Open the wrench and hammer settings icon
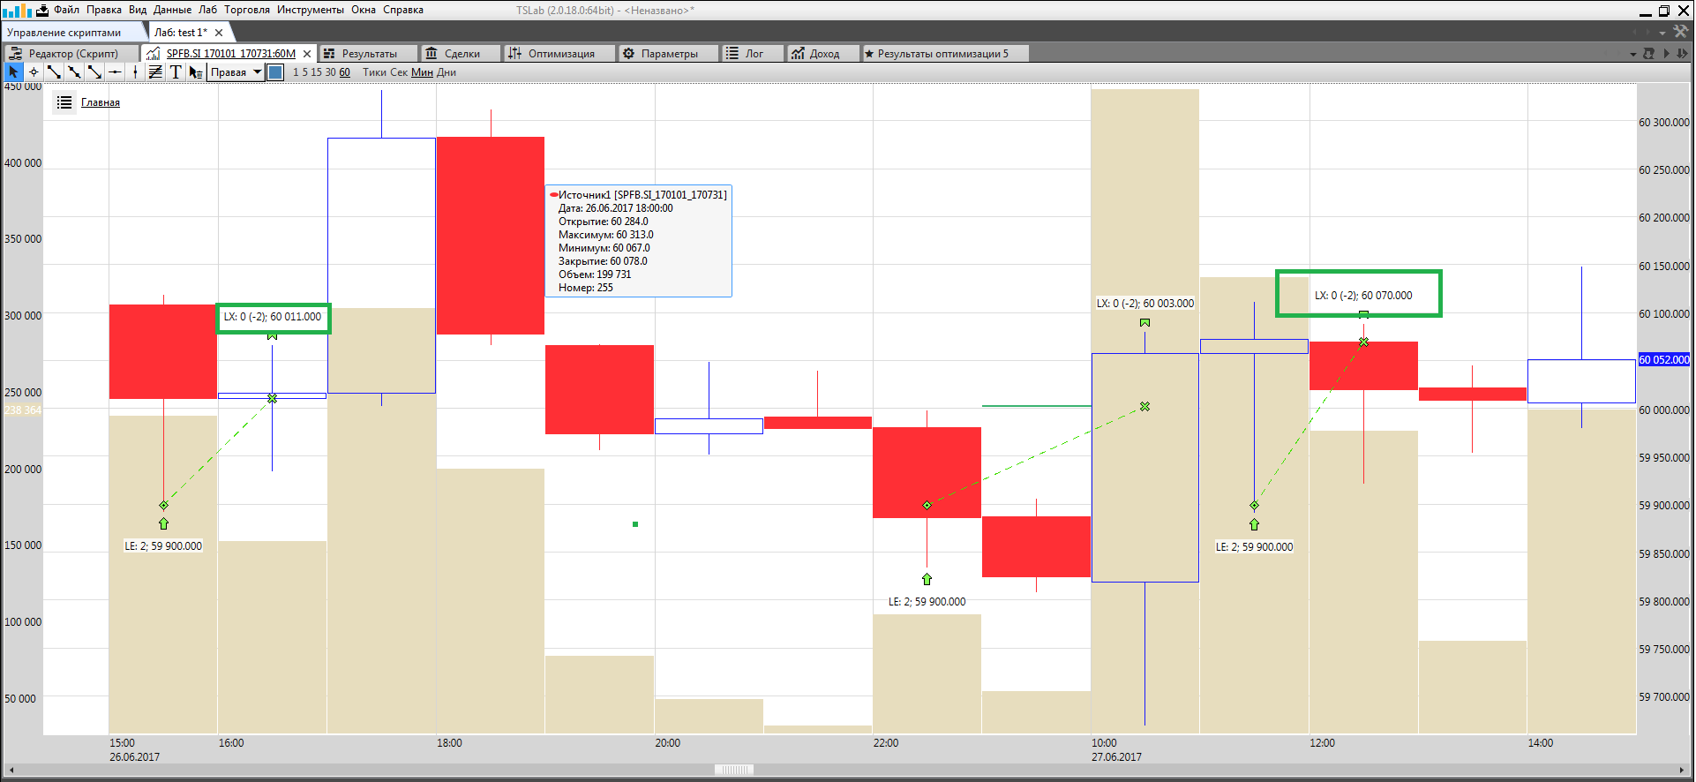1696x782 pixels. tap(1680, 31)
